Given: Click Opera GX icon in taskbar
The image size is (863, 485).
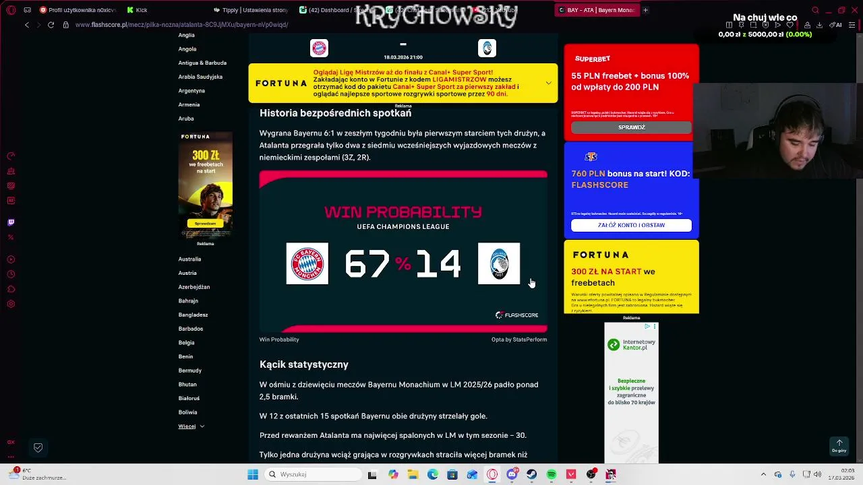Looking at the screenshot, I should pos(492,474).
